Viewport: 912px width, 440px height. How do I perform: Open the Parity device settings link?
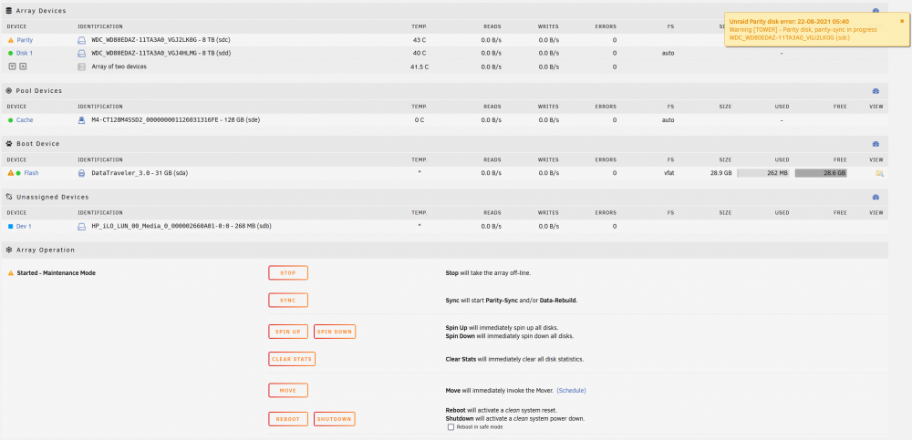point(25,41)
